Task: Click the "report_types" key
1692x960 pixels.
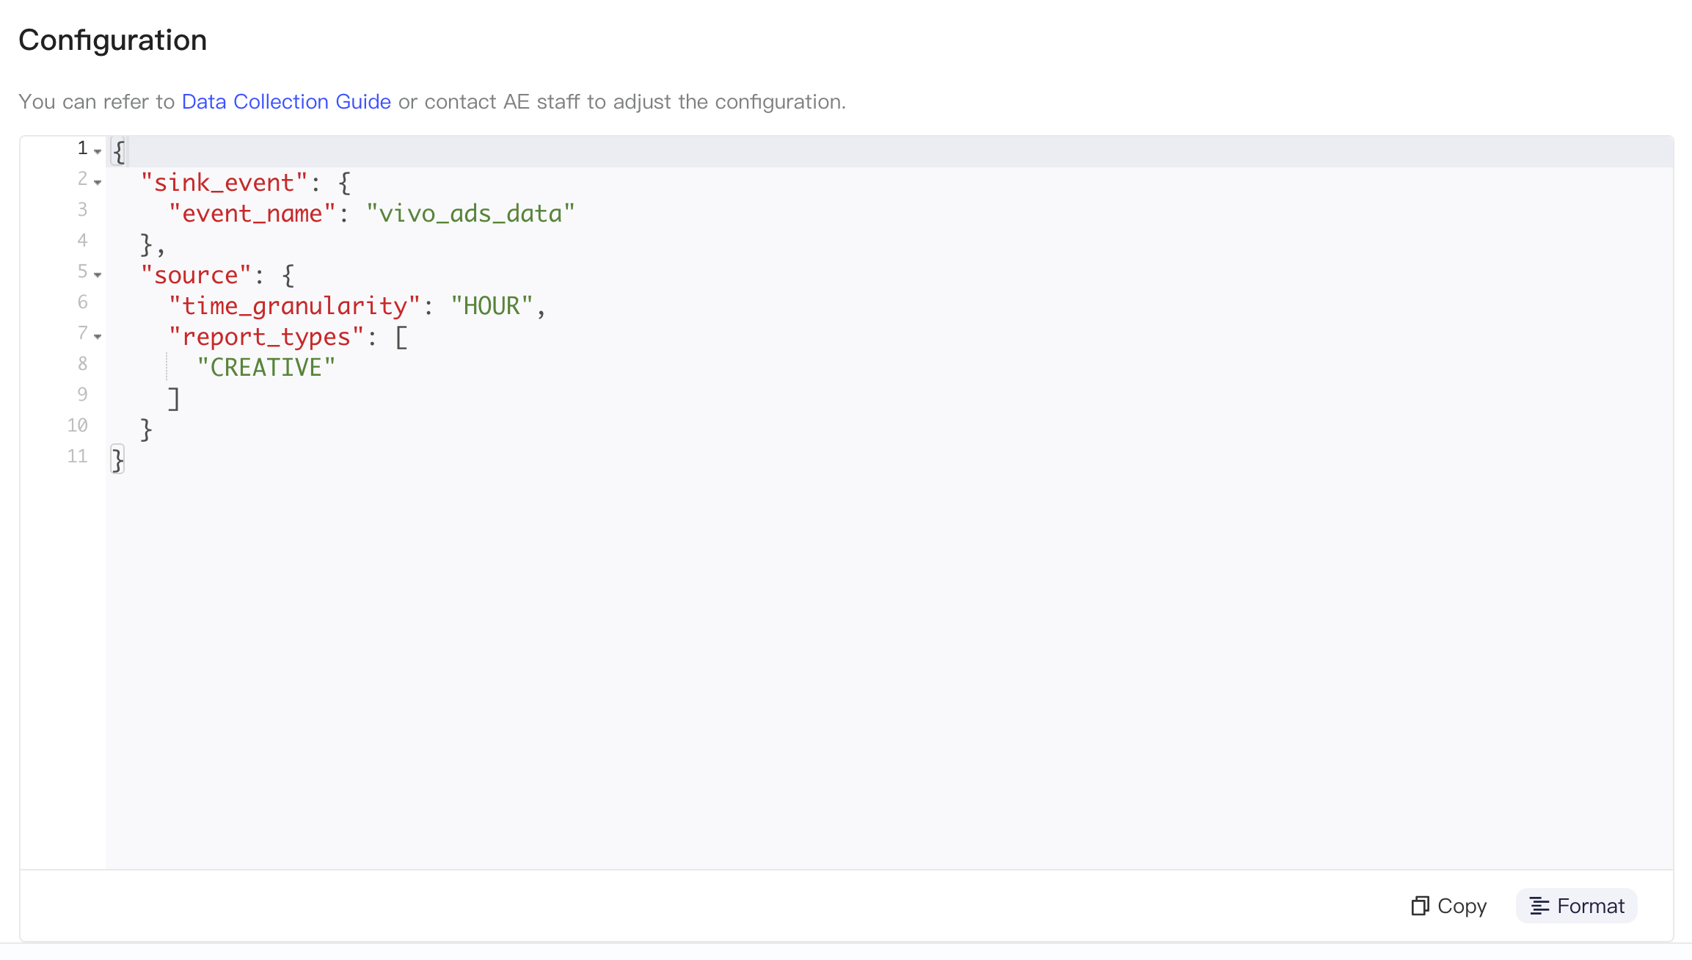Action: (266, 337)
